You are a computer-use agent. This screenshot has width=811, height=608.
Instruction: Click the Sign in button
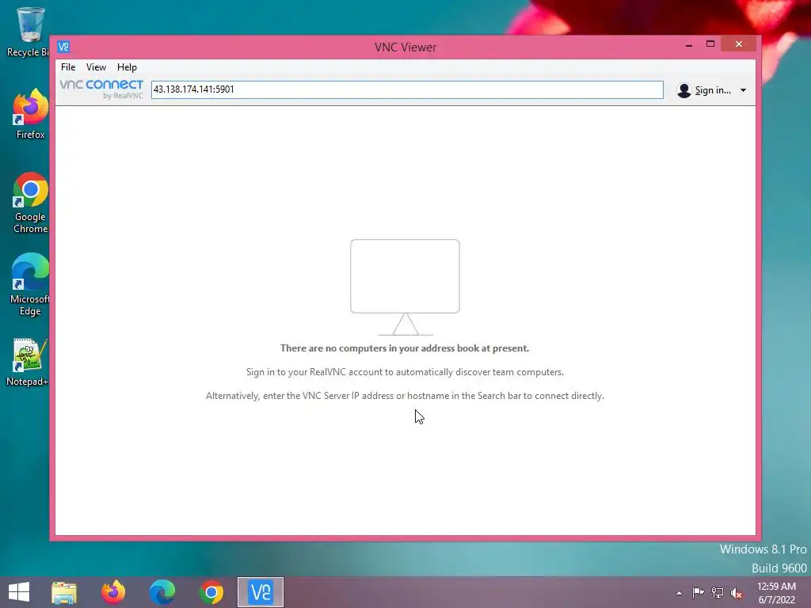[713, 90]
